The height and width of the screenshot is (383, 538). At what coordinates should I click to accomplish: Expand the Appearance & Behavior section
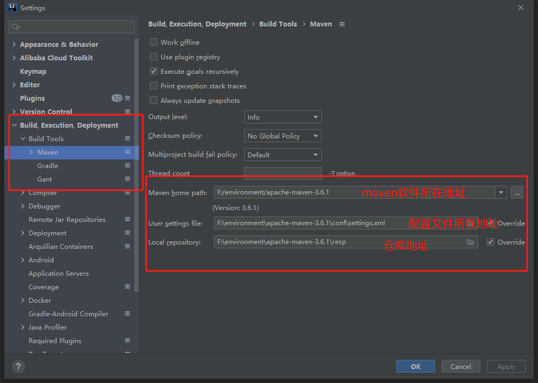(14, 45)
